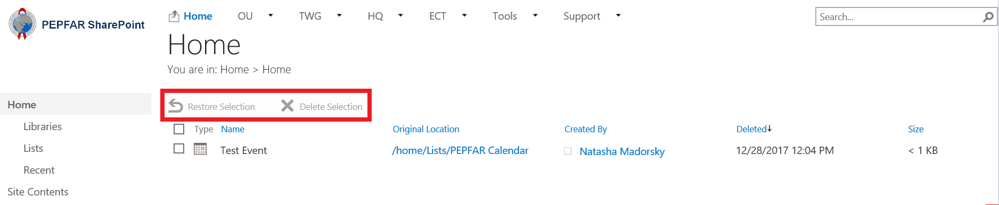Toggle the select-all checkbox in header row
Image resolution: width=999 pixels, height=205 pixels.
pos(179,129)
